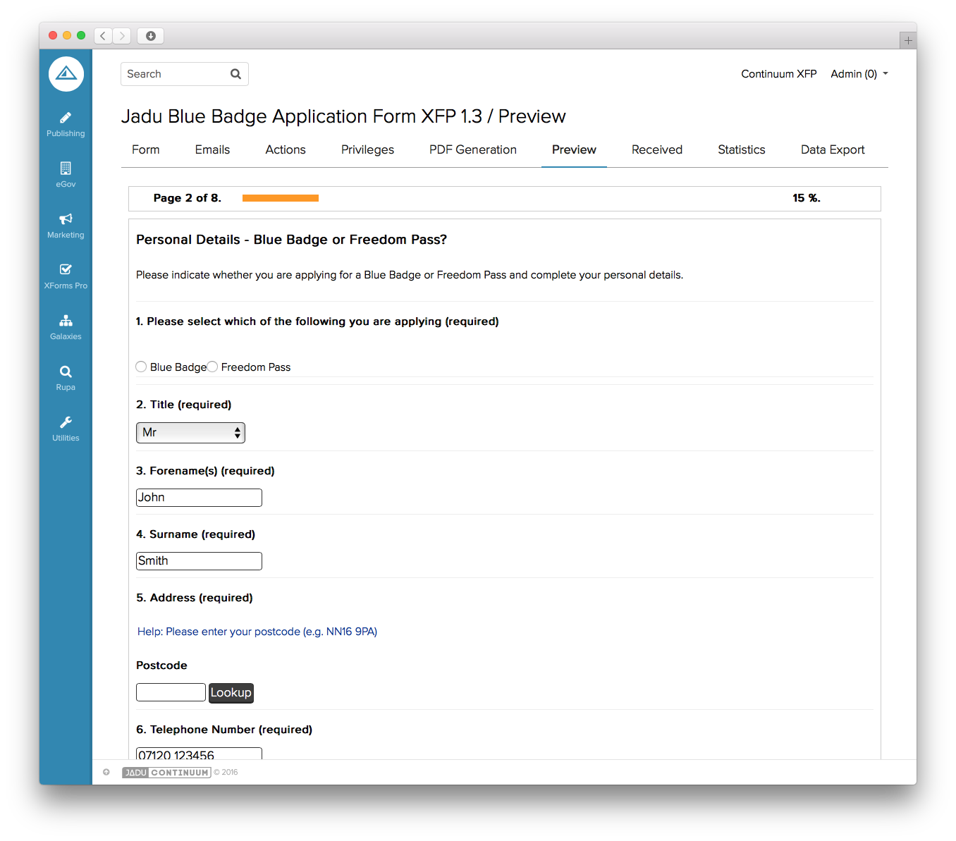Switch to the Statistics tab
This screenshot has width=956, height=841.
pyautogui.click(x=742, y=149)
